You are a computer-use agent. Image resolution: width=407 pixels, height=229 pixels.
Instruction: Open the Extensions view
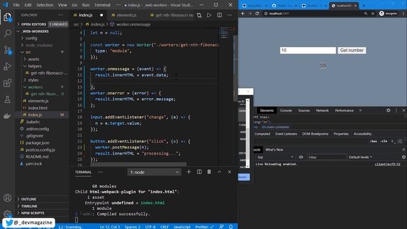click(8, 83)
